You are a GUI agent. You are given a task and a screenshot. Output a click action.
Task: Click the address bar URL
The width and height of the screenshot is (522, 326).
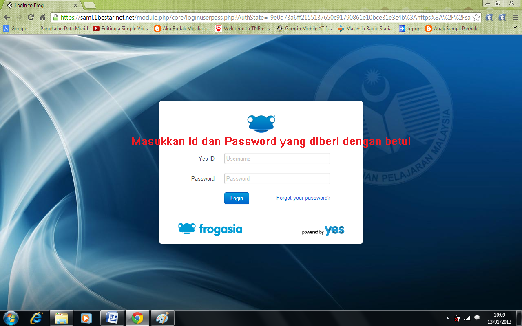265,18
